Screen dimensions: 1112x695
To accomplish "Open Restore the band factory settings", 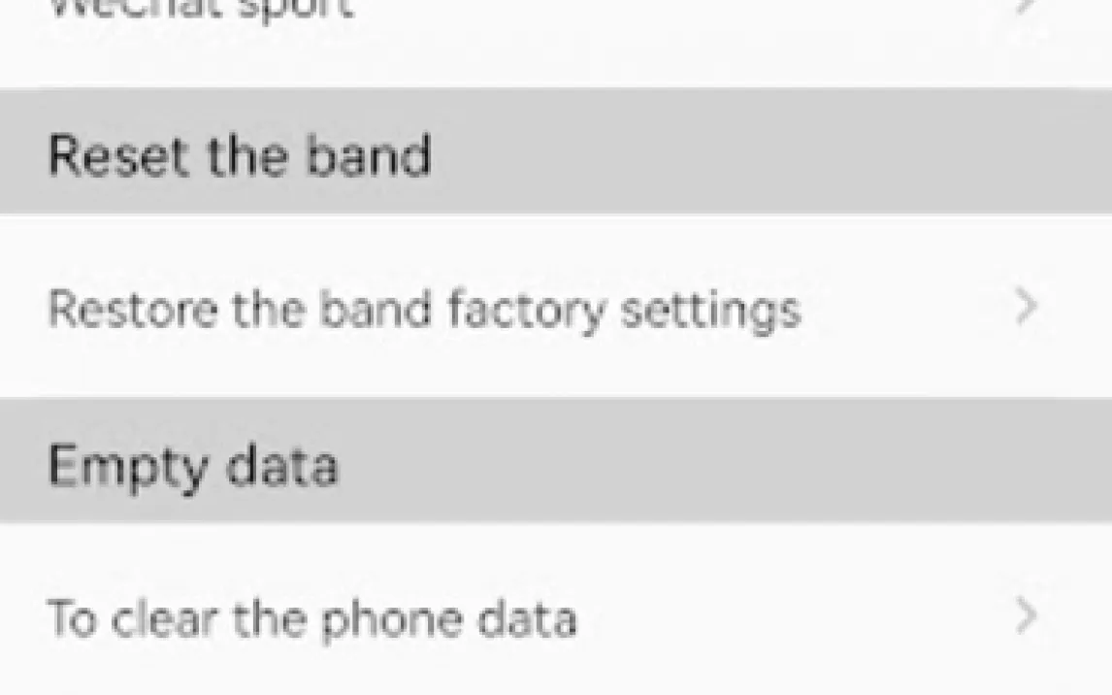I will [424, 310].
